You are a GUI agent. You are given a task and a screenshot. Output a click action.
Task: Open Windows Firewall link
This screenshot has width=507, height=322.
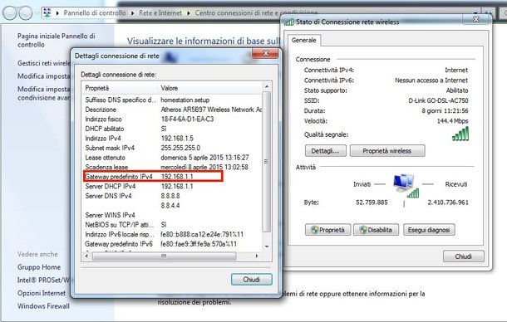(x=43, y=306)
